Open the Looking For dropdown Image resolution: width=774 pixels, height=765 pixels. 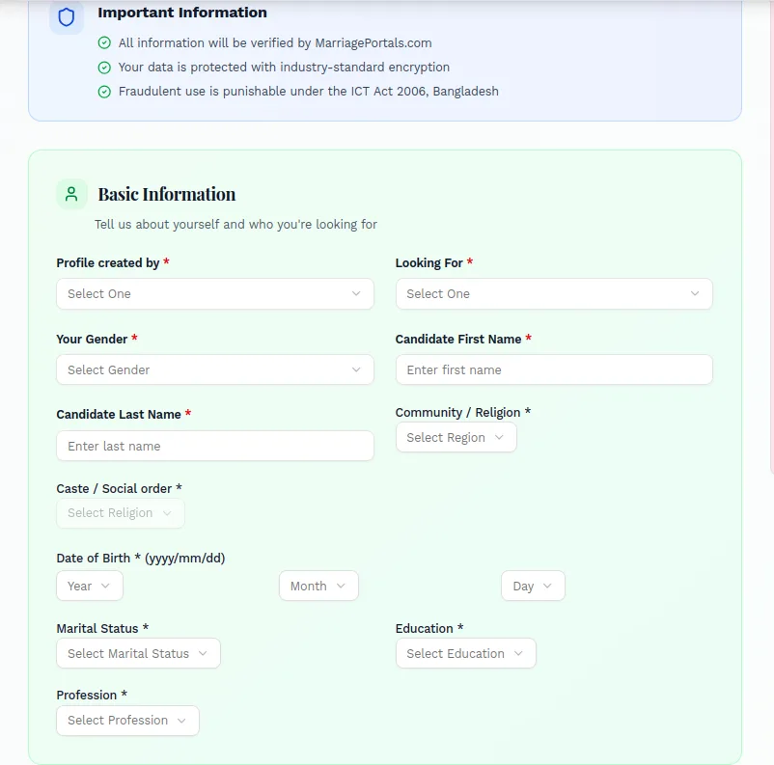tap(554, 293)
